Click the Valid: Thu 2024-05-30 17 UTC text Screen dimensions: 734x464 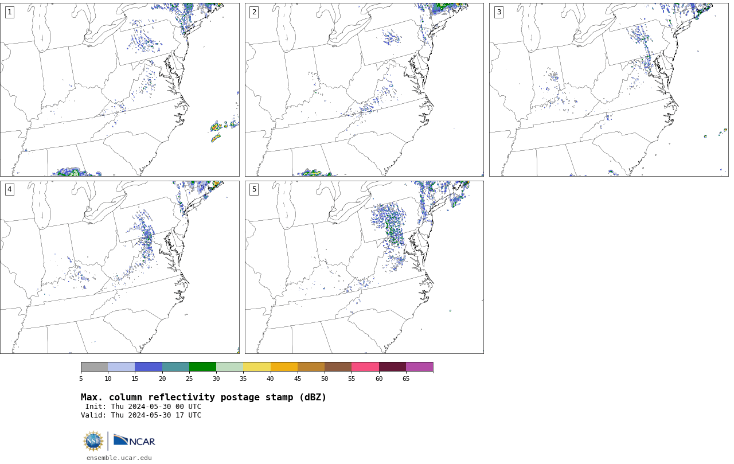click(x=141, y=415)
